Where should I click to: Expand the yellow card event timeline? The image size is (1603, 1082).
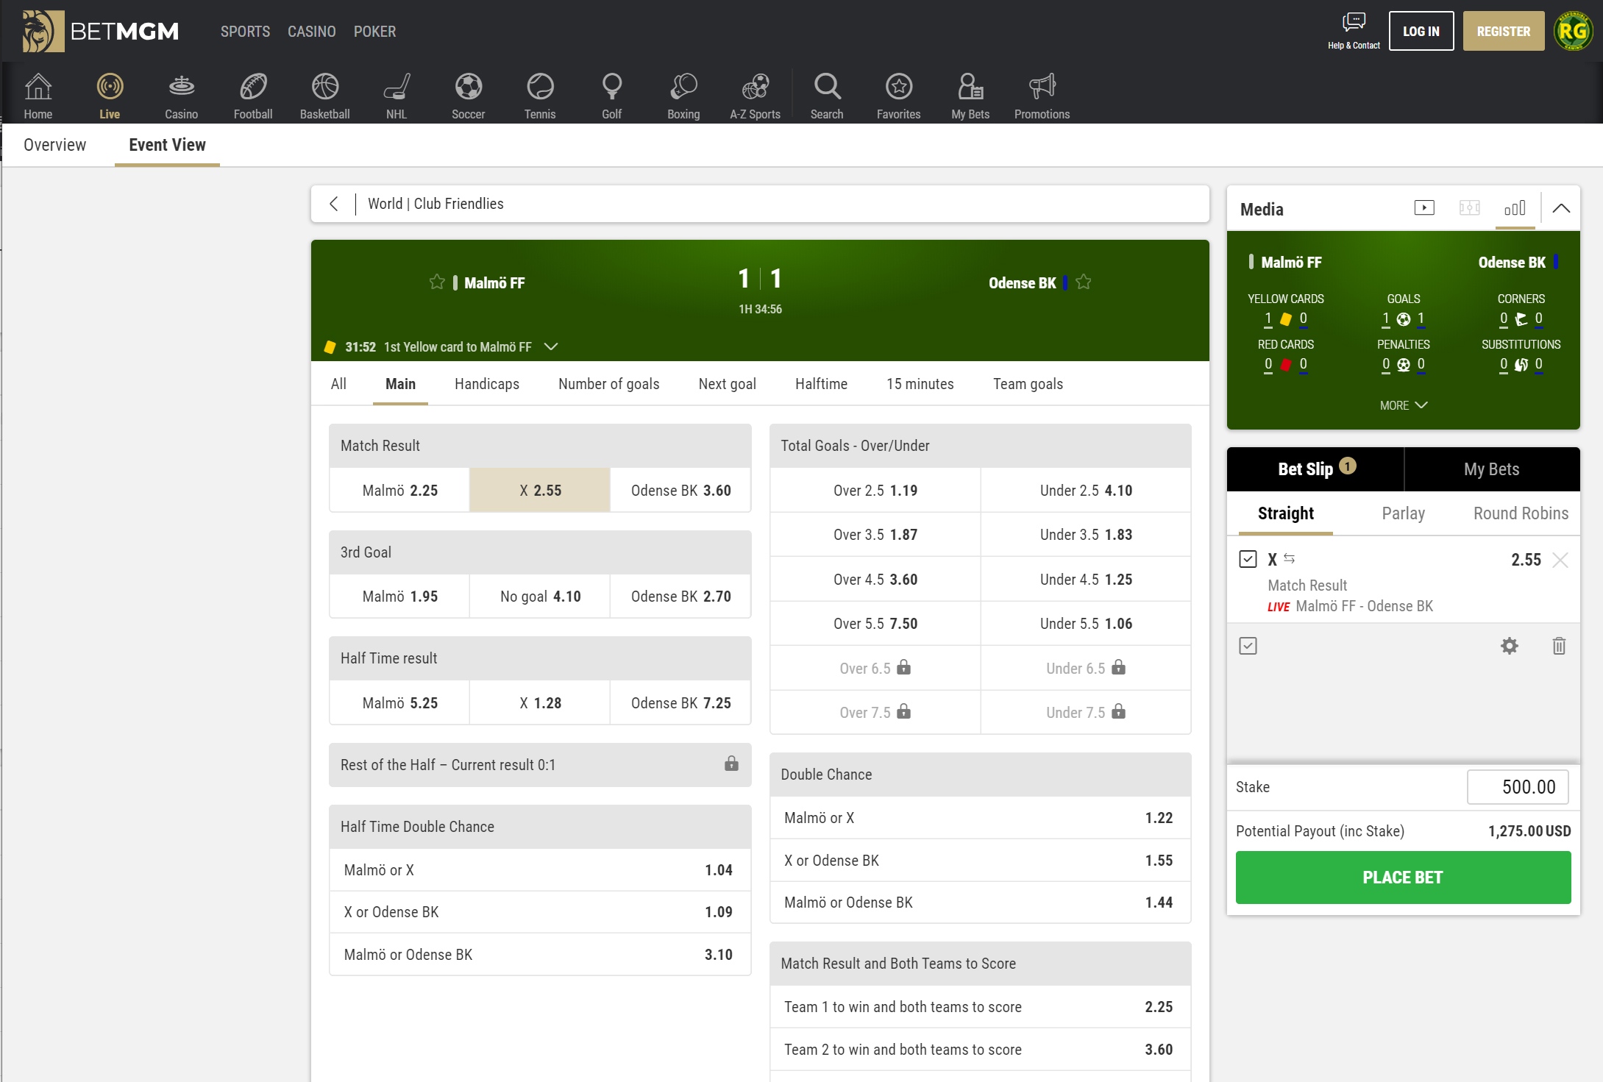coord(550,346)
